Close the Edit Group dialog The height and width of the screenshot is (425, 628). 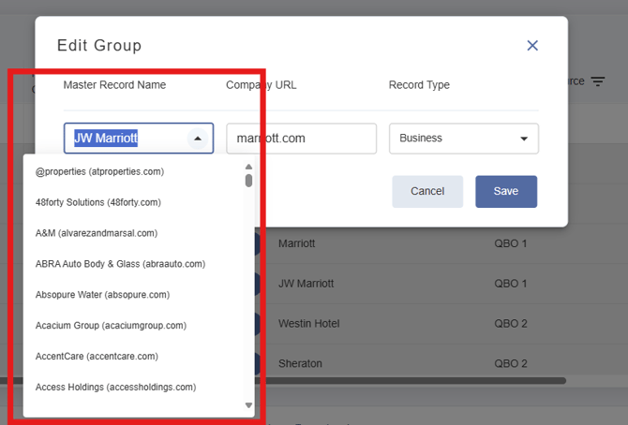click(x=532, y=45)
